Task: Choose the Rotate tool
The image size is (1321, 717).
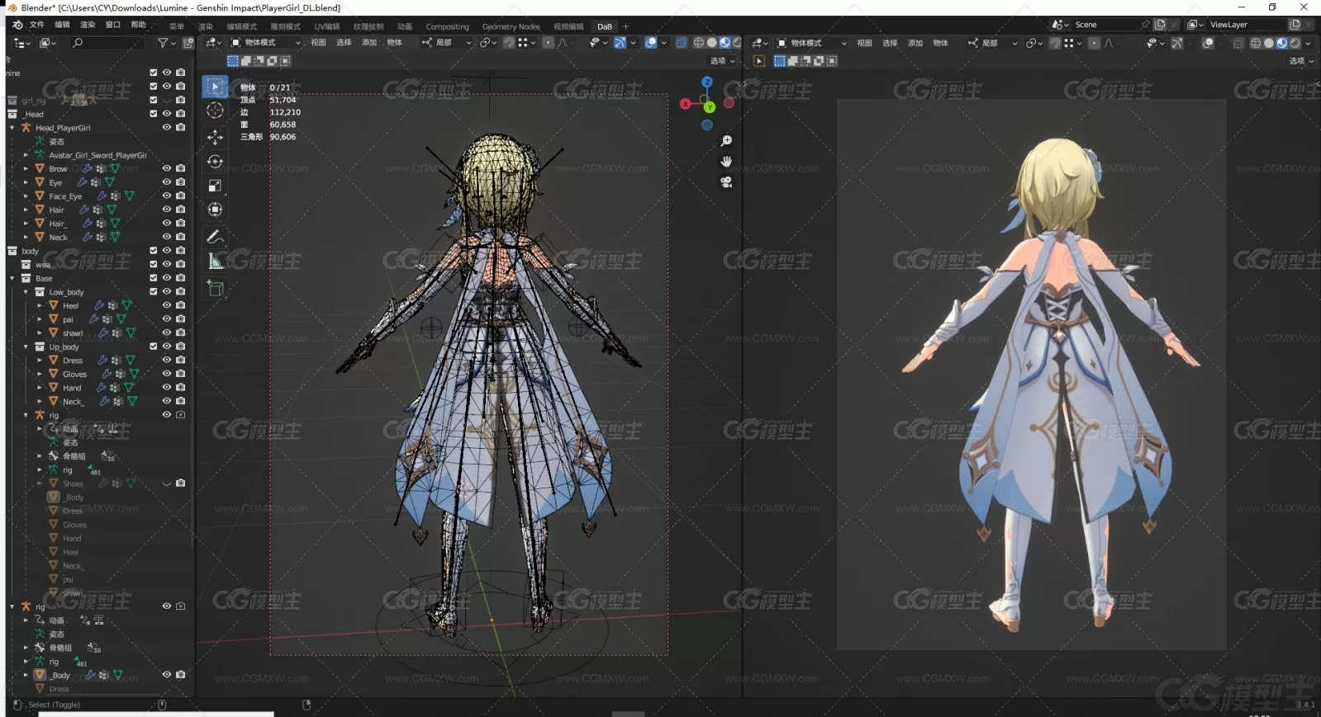Action: pos(215,161)
